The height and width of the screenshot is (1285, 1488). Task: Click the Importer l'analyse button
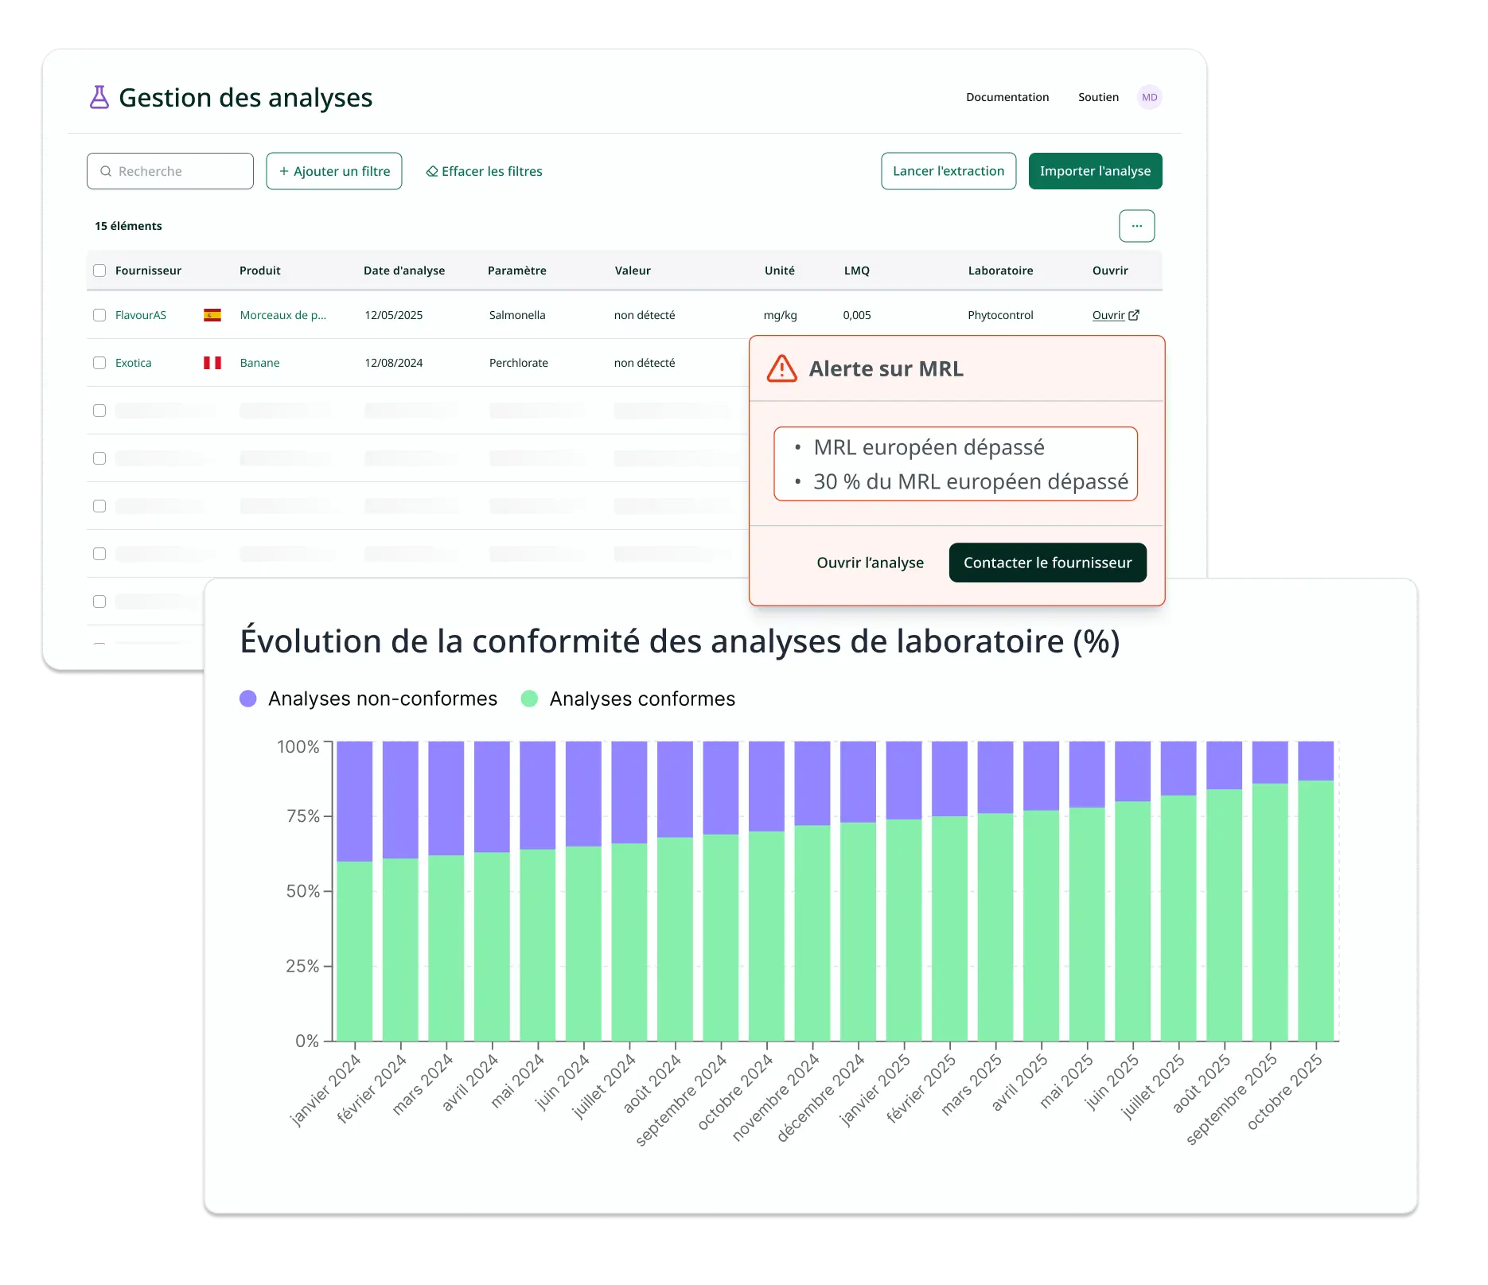[1095, 171]
